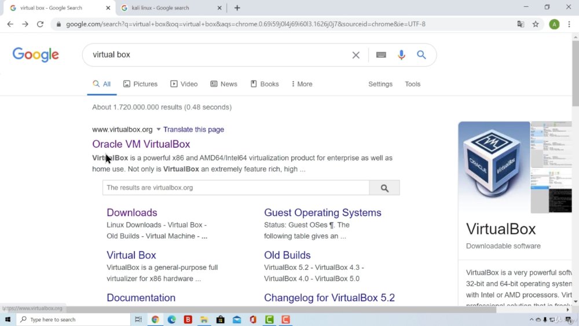
Task: Select the VirtualBox knowledge panel title
Action: click(x=501, y=229)
